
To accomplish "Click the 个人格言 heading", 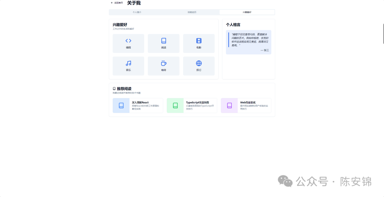I will tap(233, 25).
